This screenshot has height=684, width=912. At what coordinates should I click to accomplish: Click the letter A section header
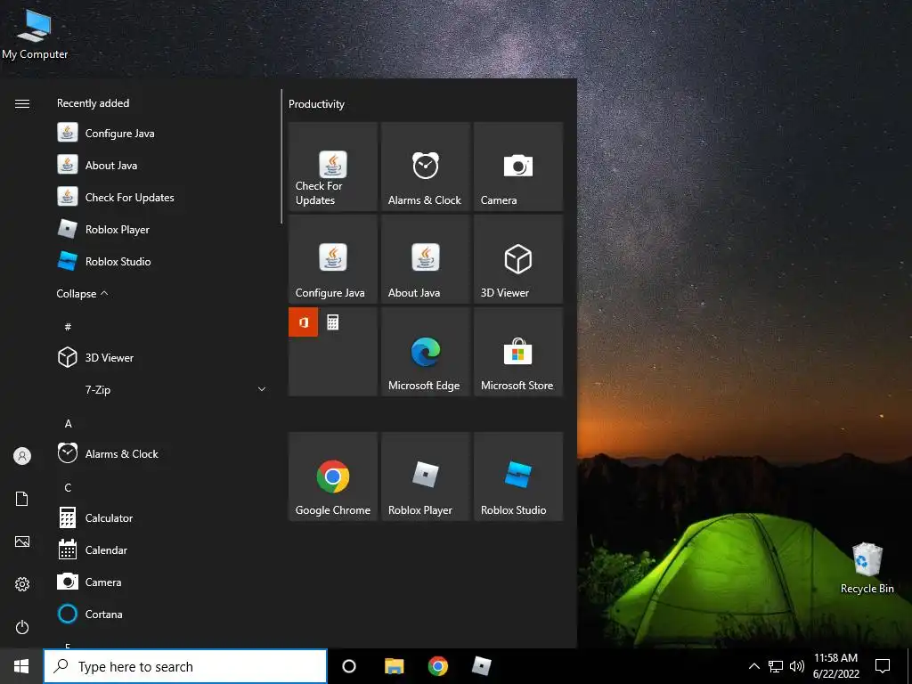click(68, 423)
